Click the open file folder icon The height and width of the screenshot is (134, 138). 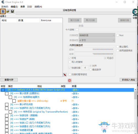8,11
